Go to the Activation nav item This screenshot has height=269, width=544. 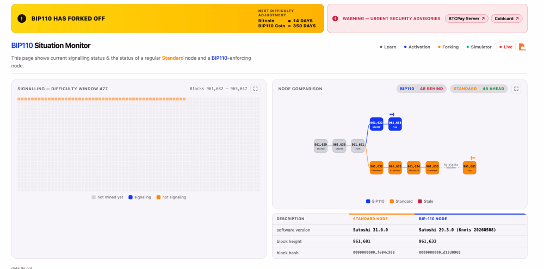point(417,47)
